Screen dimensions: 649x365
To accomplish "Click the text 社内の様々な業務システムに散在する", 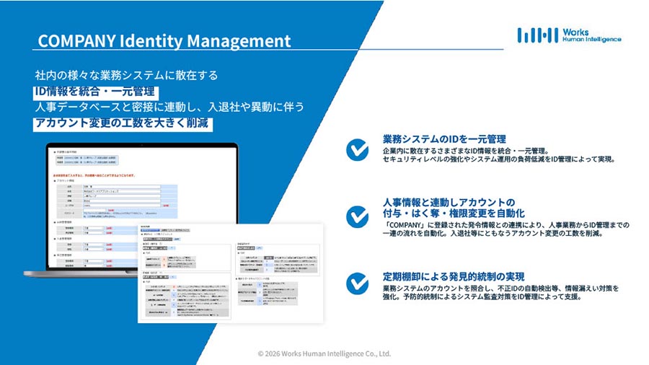I will tap(126, 75).
